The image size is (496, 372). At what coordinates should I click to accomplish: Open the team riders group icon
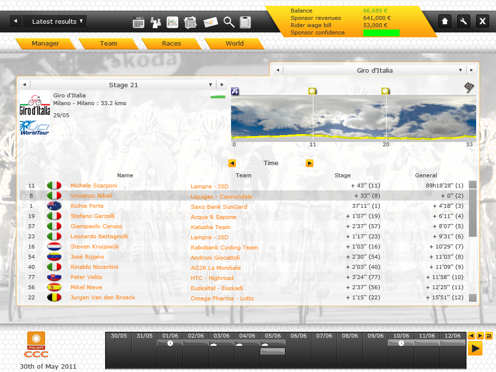click(x=156, y=22)
